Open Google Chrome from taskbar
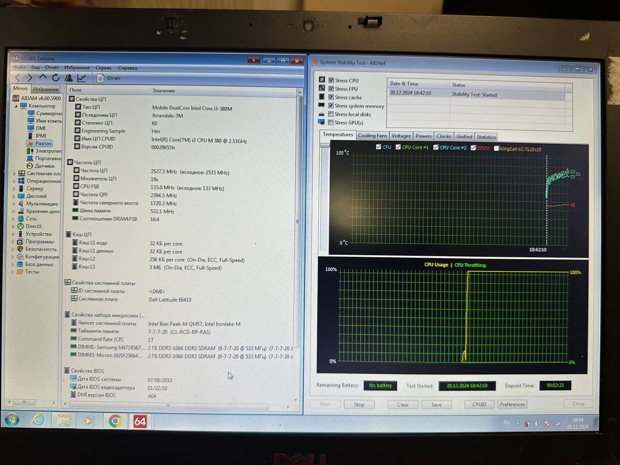 tap(115, 421)
